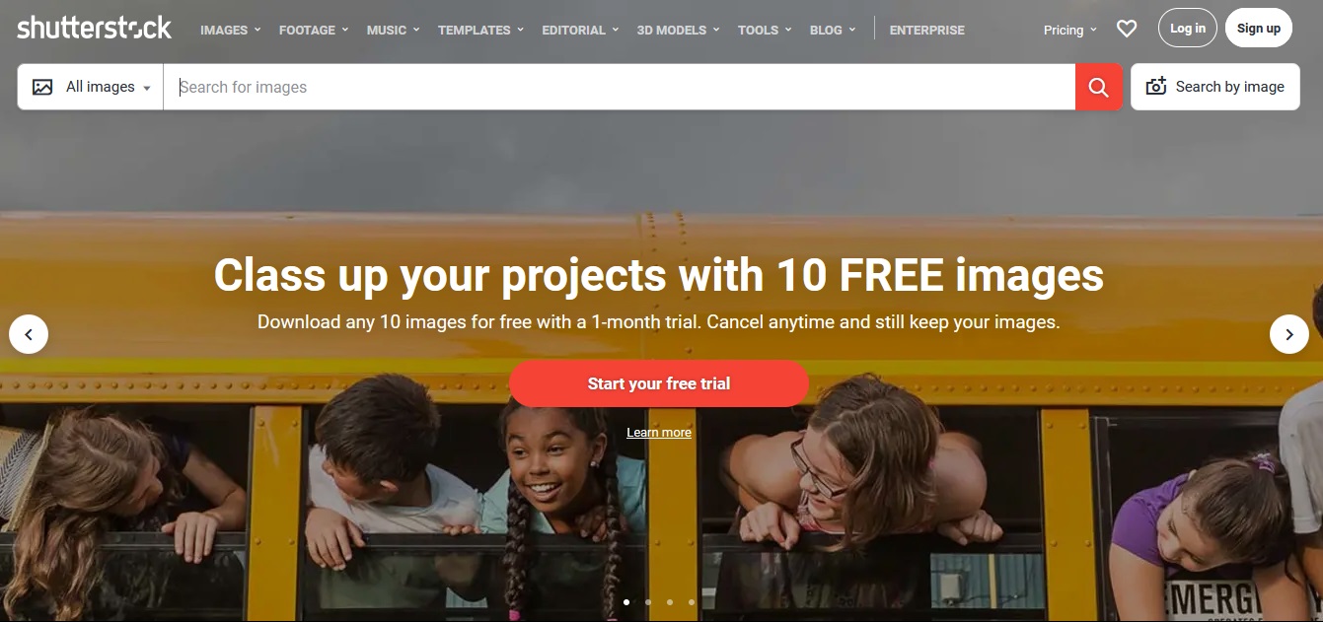Expand the All images dropdown
Screen dimensions: 1323x622
tap(91, 87)
